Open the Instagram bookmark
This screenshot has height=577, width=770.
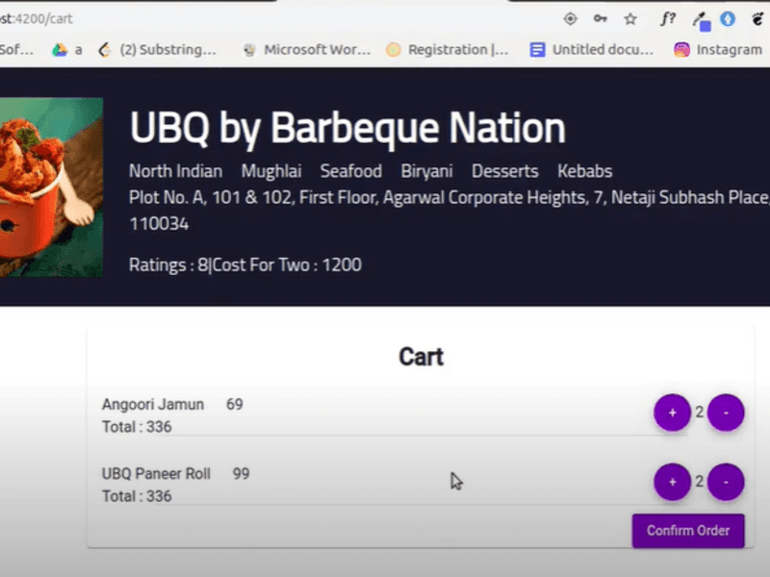[x=718, y=50]
